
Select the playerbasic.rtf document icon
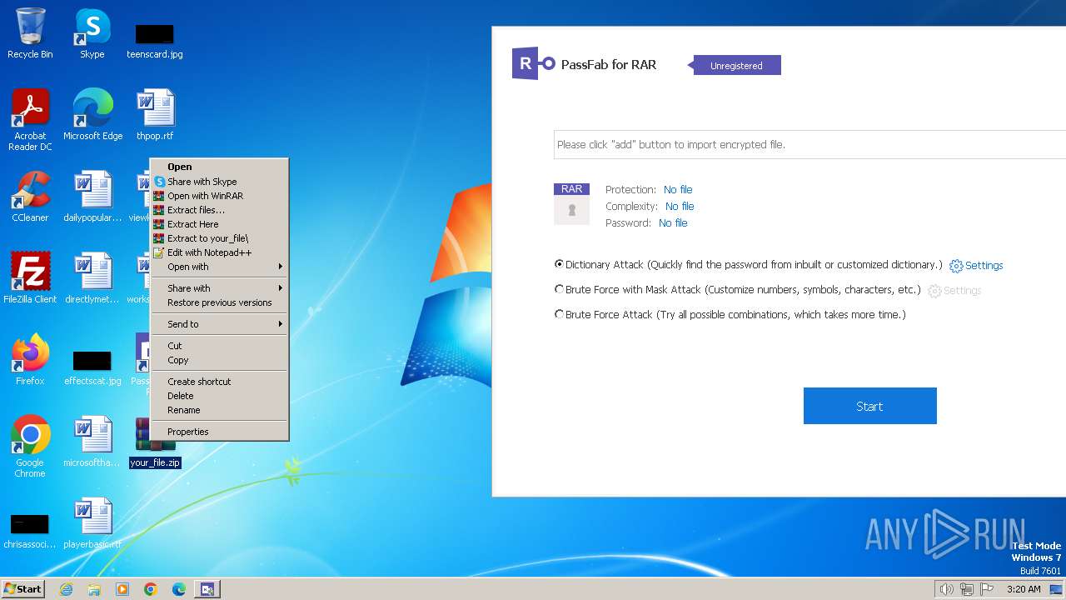[x=92, y=522]
